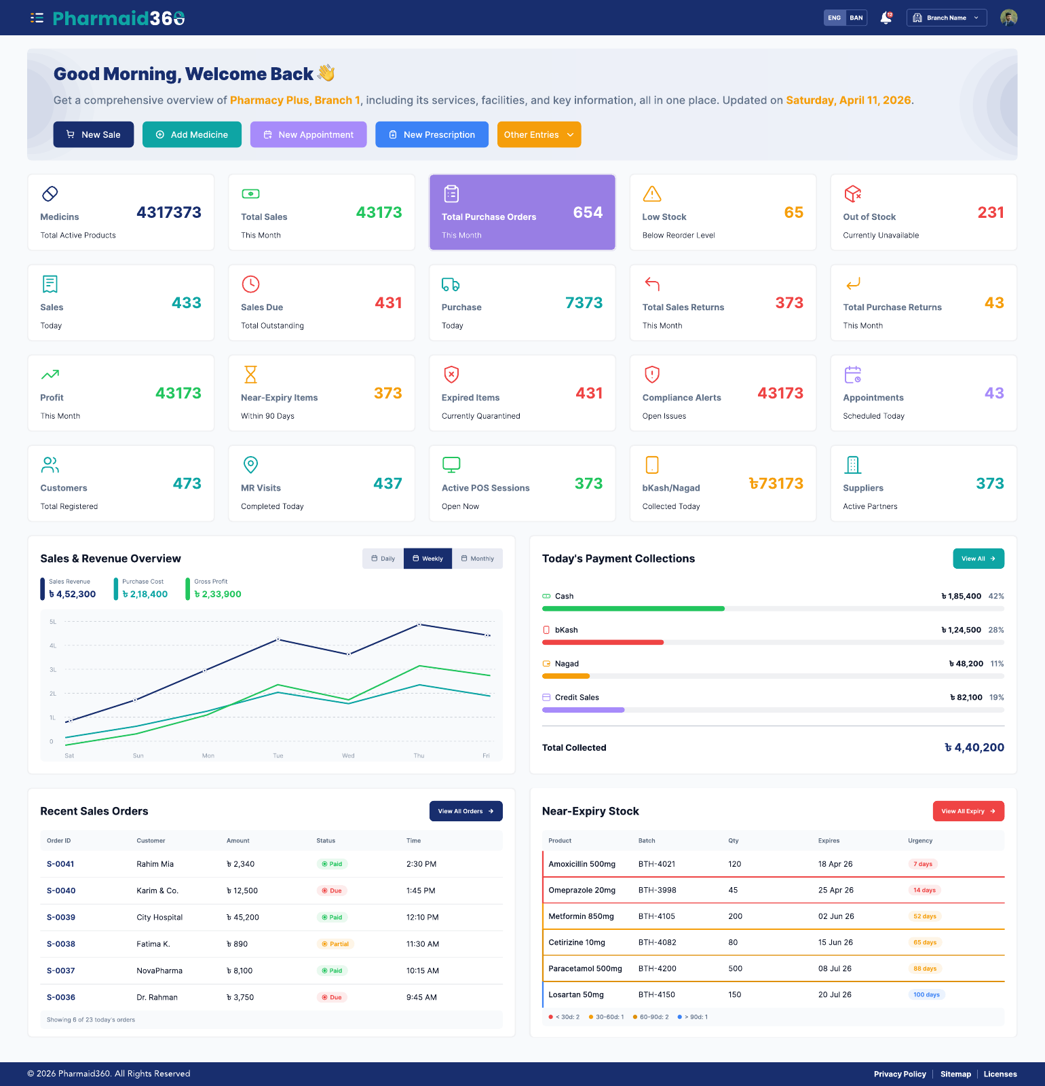
Task: Switch chart to Monthly view
Action: [x=477, y=559]
